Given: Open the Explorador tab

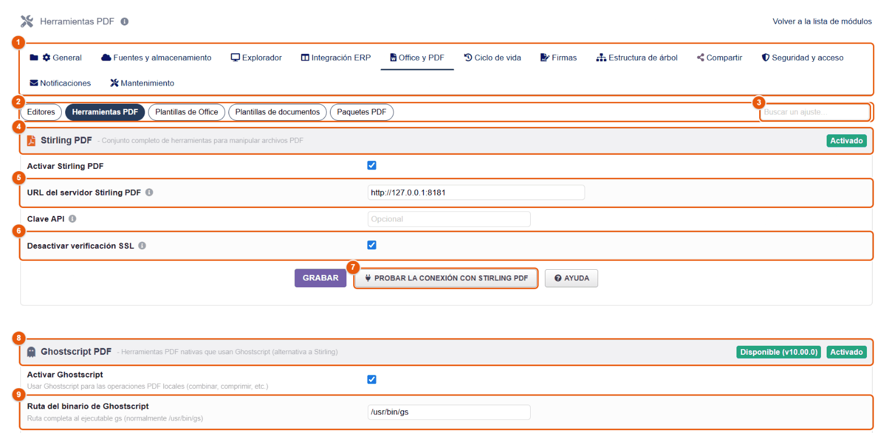Looking at the screenshot, I should point(256,57).
